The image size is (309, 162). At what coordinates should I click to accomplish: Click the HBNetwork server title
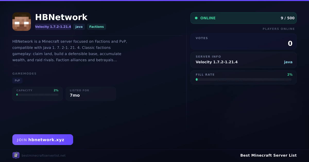point(61,17)
